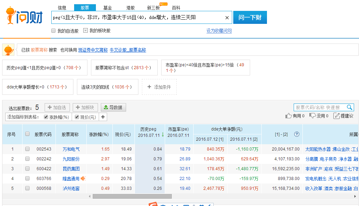
Task: Give a thumbs down via the 没用 icon
Action: click(x=312, y=116)
